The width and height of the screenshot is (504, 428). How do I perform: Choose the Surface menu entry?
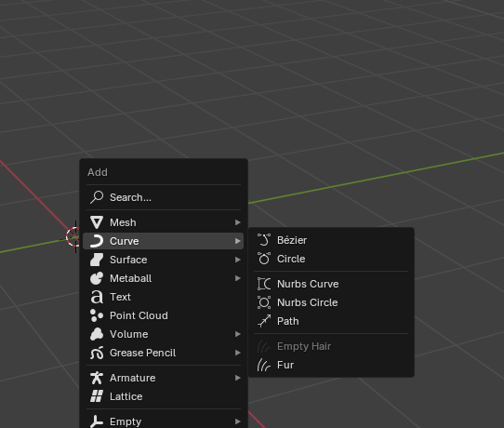pos(164,260)
